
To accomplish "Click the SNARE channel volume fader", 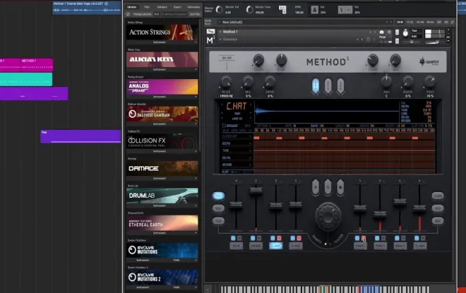I will (256, 190).
